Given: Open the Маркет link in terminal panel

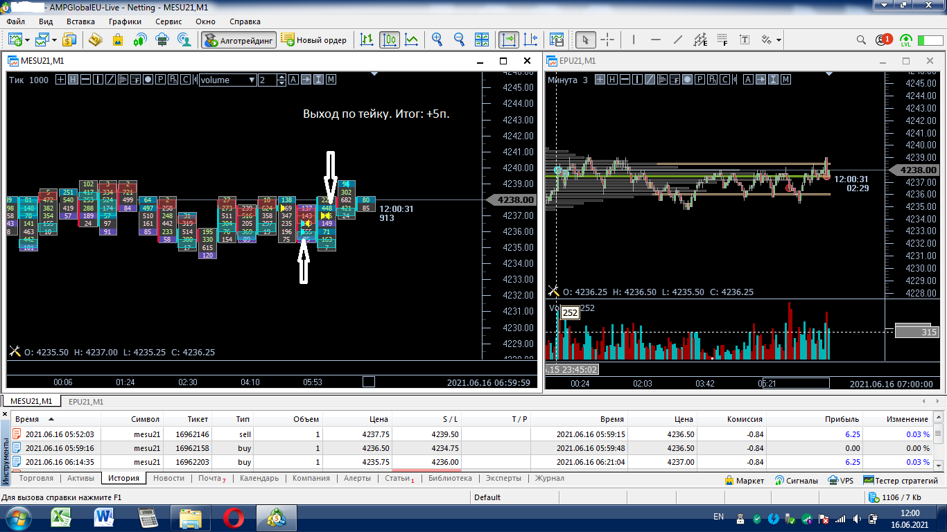Looking at the screenshot, I should point(745,480).
